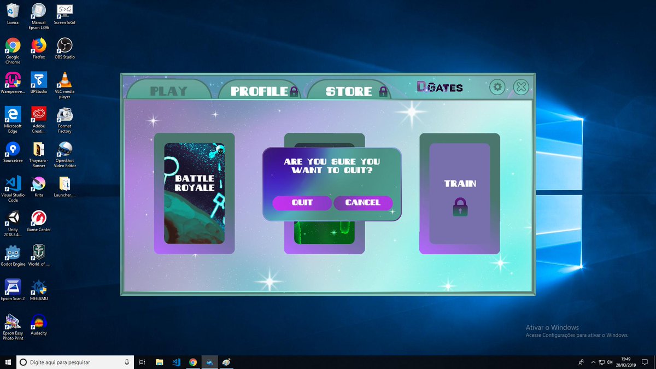The height and width of the screenshot is (369, 656).
Task: Confirm quitting with the QUIT button
Action: (302, 203)
